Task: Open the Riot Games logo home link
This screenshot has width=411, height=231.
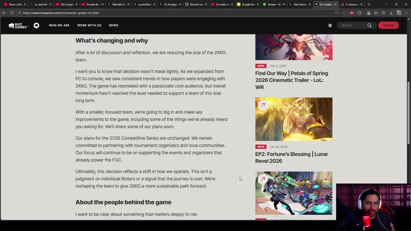Action: [x=17, y=26]
